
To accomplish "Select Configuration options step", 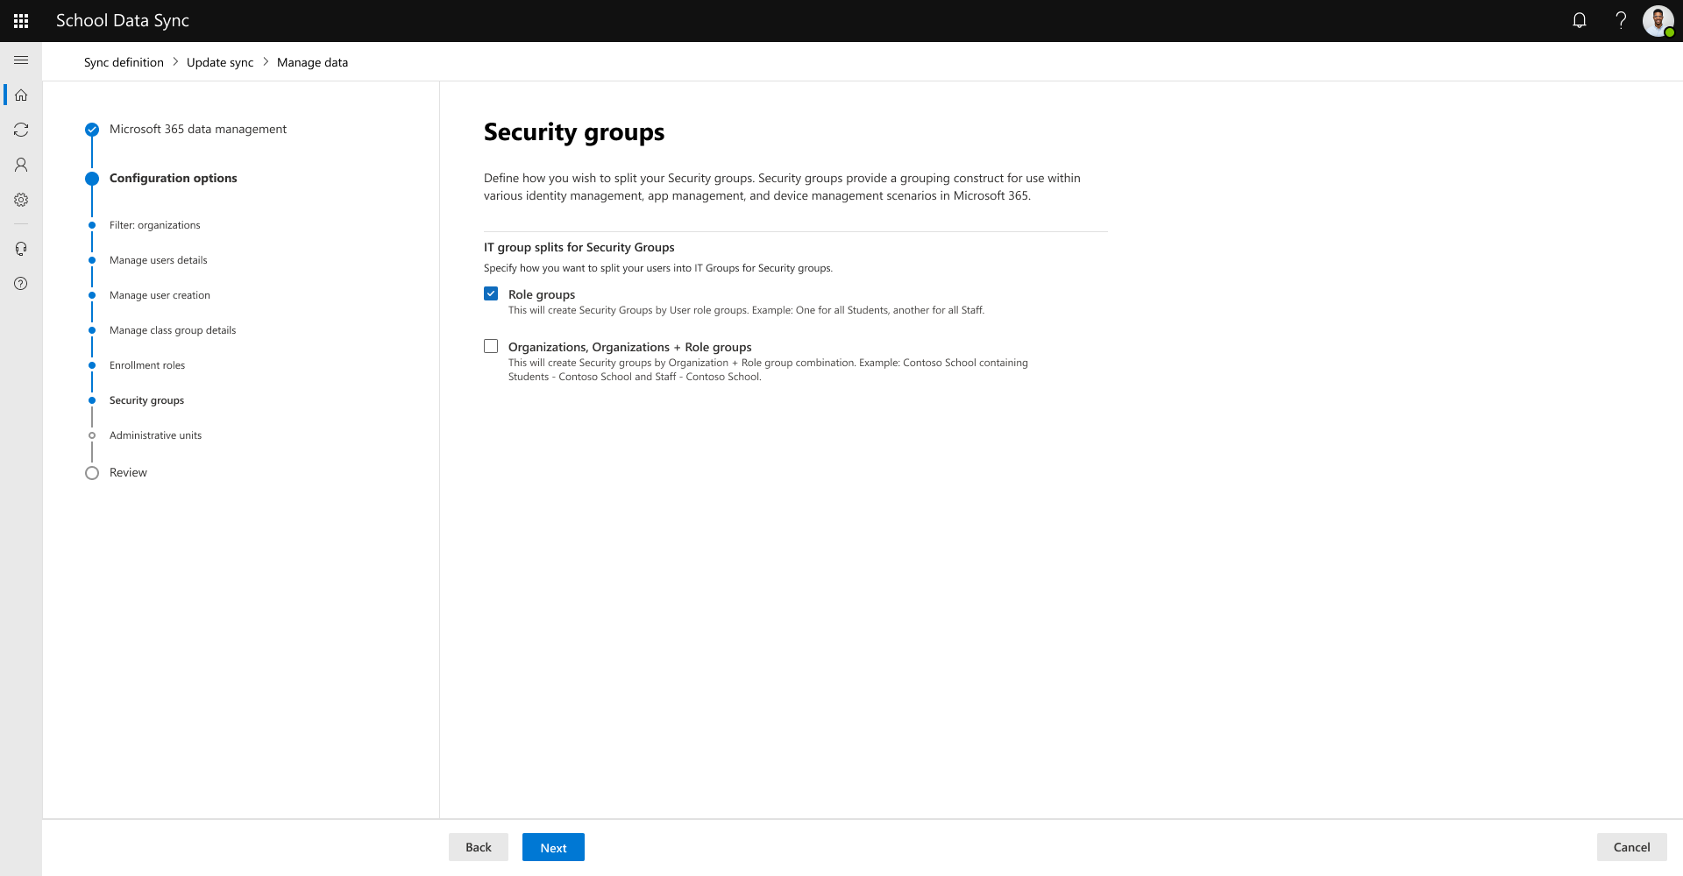I will click(174, 178).
